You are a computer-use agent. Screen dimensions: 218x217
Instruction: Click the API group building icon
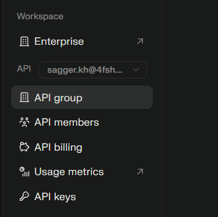click(x=24, y=97)
